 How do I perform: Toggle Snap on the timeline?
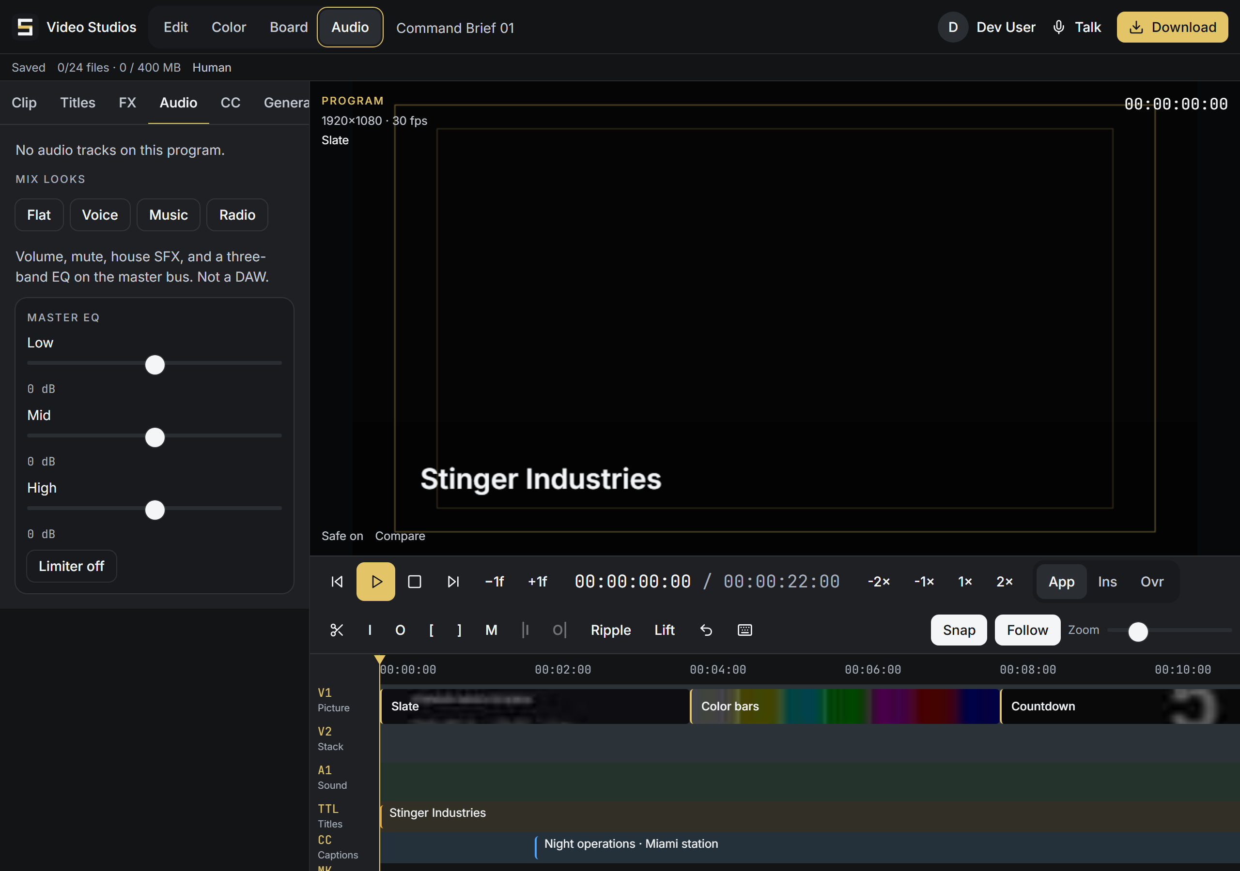coord(959,630)
